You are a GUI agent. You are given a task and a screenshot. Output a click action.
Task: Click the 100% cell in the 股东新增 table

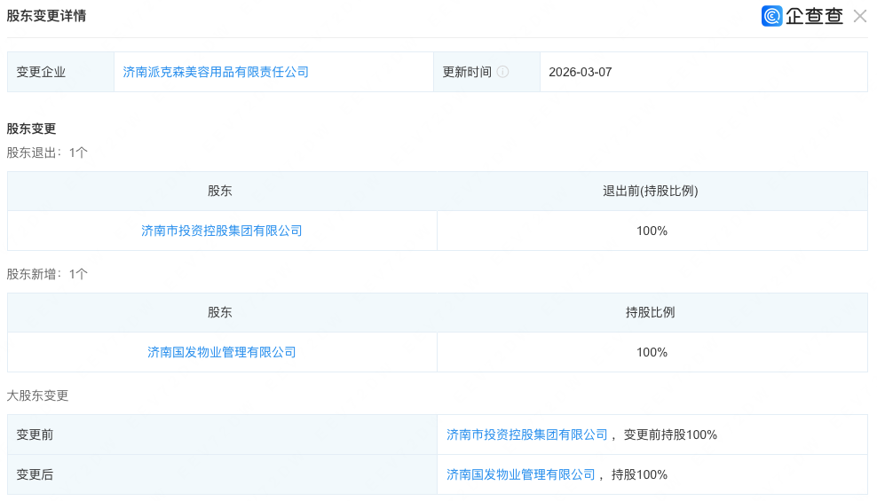[652, 352]
